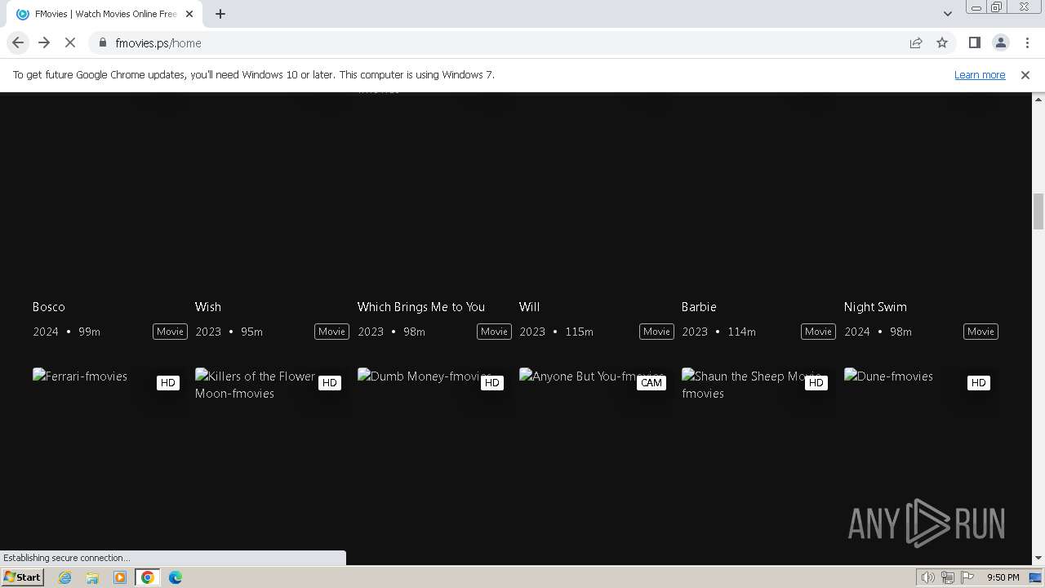Open the Windows Start menu
Viewport: 1045px width, 588px height.
tap(23, 577)
